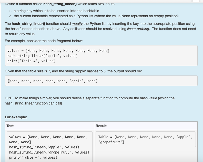Click the underlined word 'modify'
This screenshot has width=203, height=162.
point(77,24)
